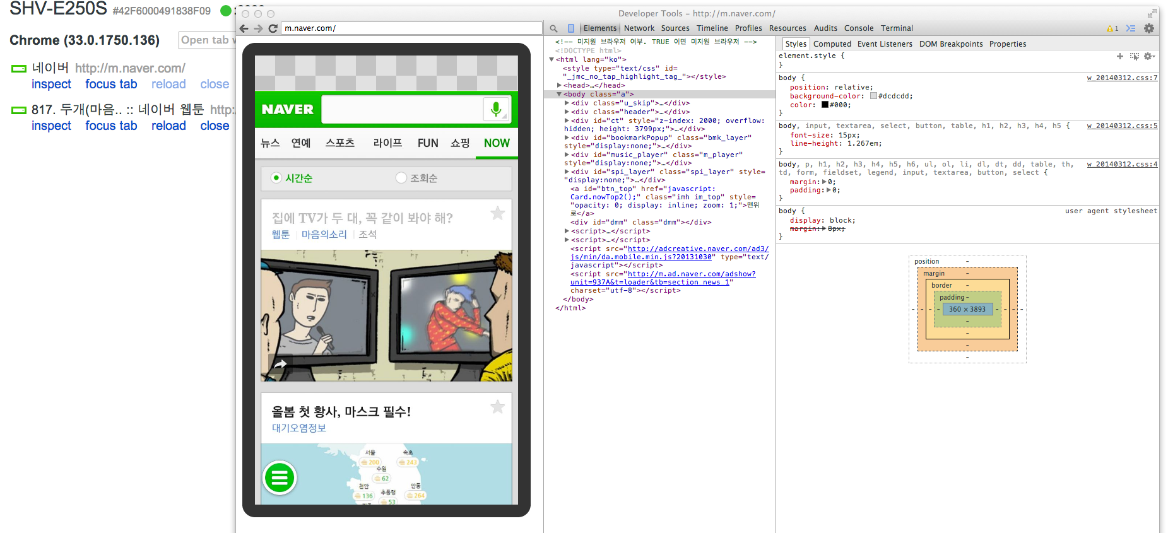
Task: Tap the voice search microphone icon
Action: click(x=496, y=109)
